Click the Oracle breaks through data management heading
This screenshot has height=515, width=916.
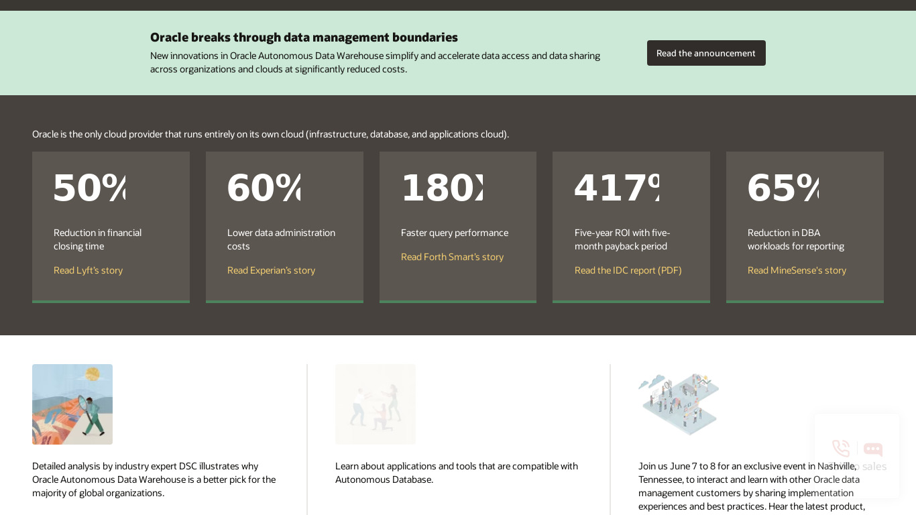click(x=304, y=38)
